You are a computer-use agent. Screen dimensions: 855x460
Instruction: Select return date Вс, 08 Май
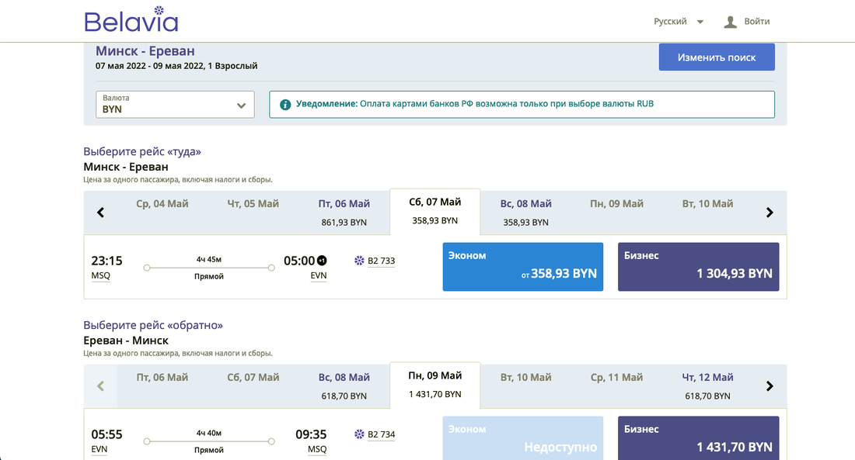tap(344, 386)
